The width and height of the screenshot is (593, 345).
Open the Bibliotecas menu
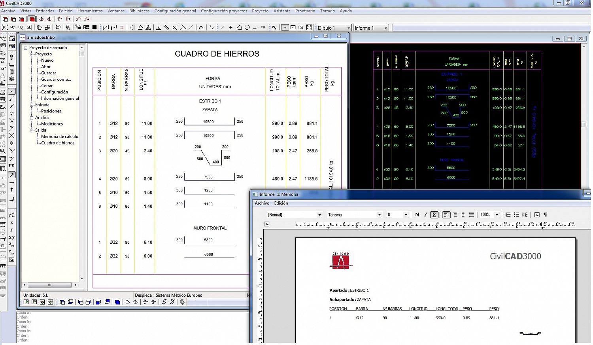(140, 11)
